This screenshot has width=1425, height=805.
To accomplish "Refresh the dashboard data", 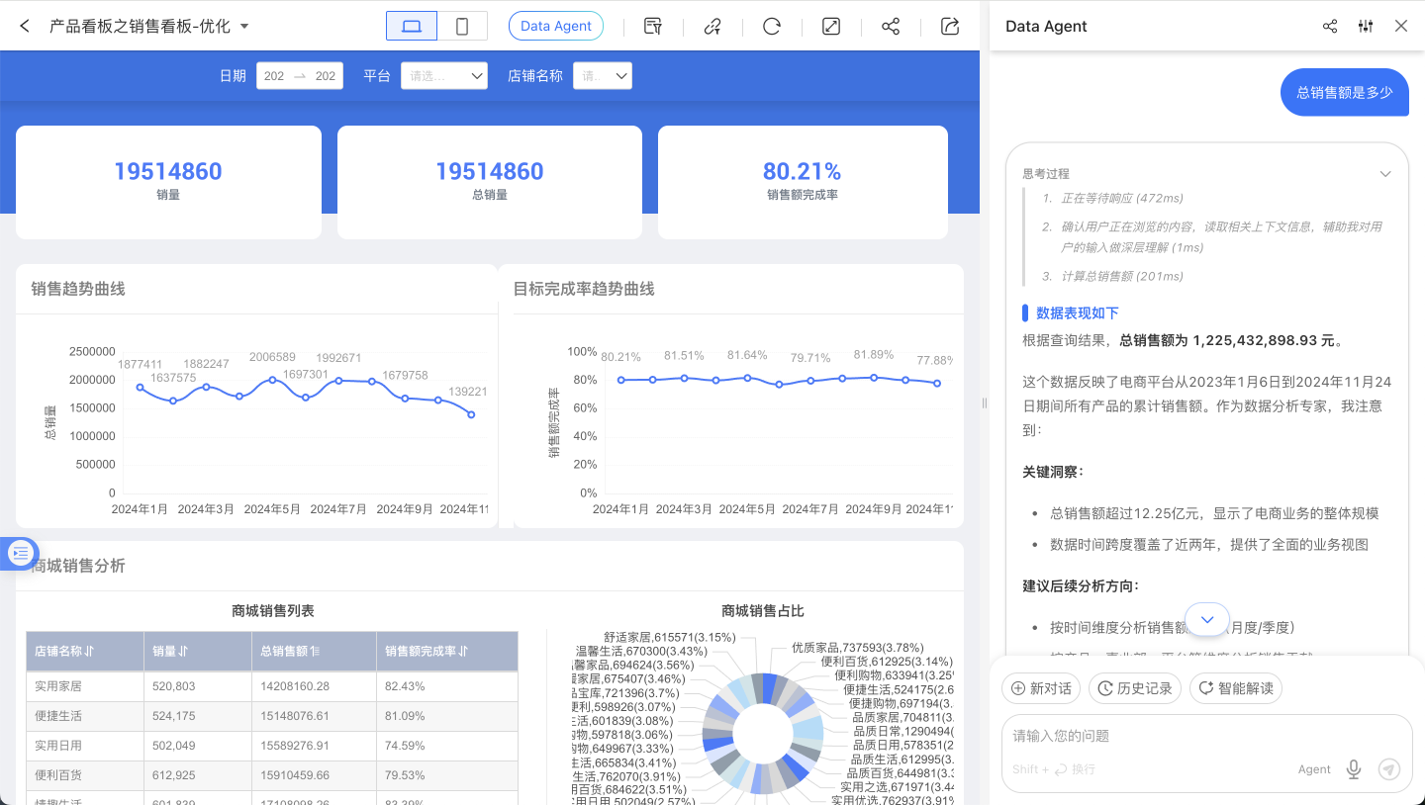I will (771, 26).
